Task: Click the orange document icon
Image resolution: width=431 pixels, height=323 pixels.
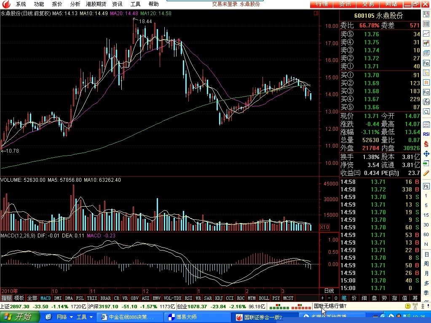Action: 426,83
